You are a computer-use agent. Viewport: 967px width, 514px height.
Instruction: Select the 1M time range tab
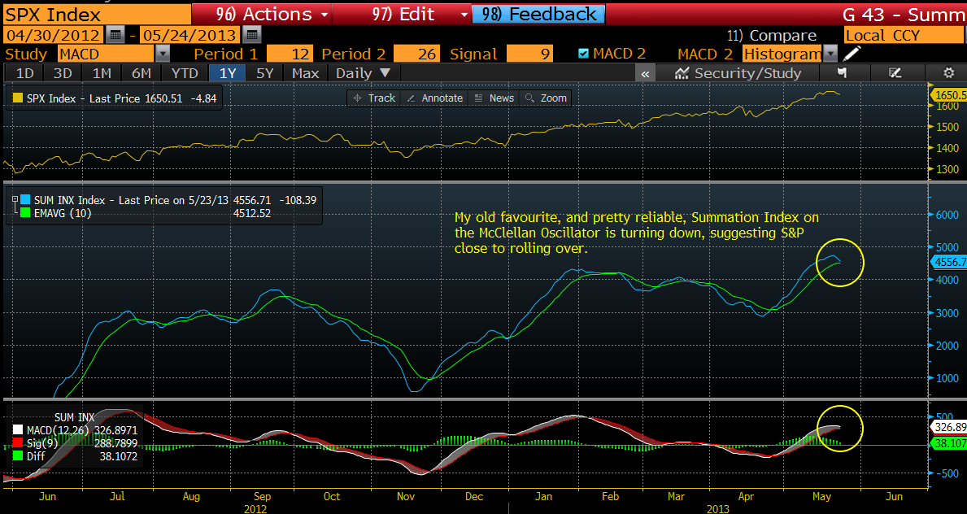click(102, 73)
